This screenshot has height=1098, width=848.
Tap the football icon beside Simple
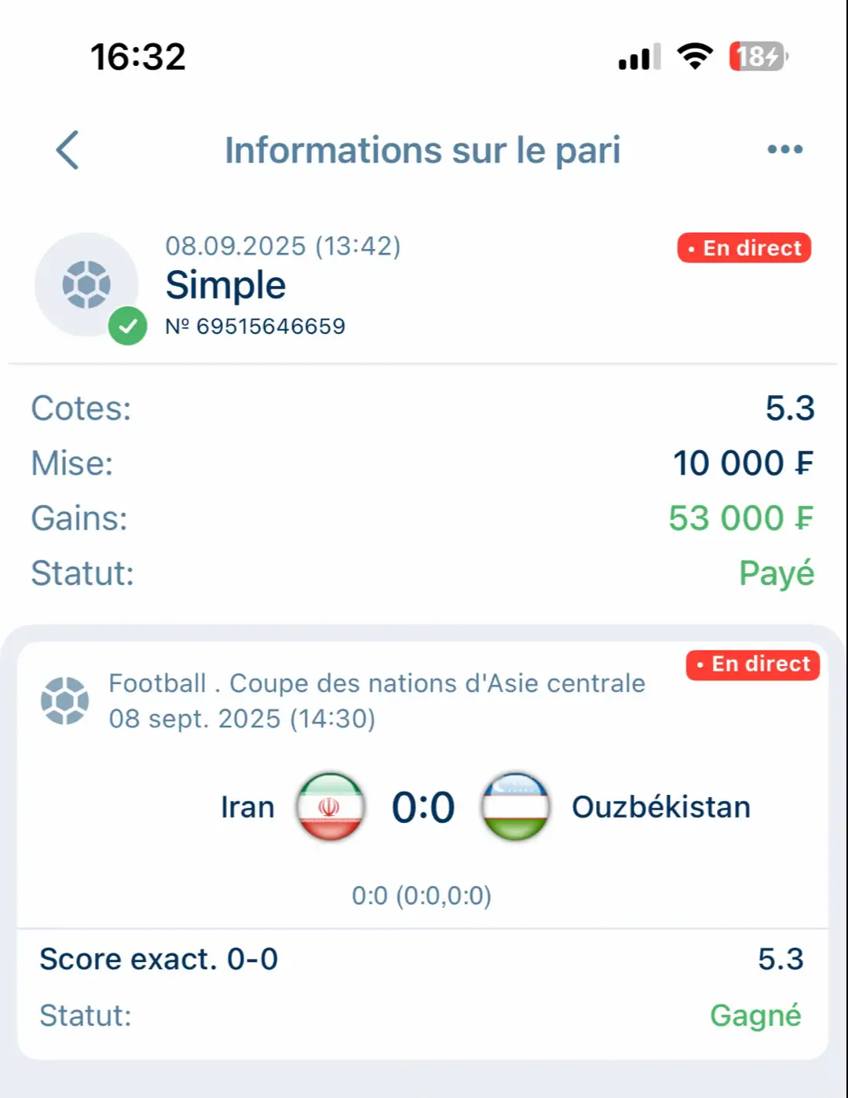[x=86, y=284]
